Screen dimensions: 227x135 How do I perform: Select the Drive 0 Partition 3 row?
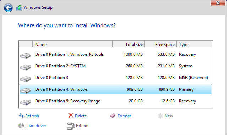(116, 78)
